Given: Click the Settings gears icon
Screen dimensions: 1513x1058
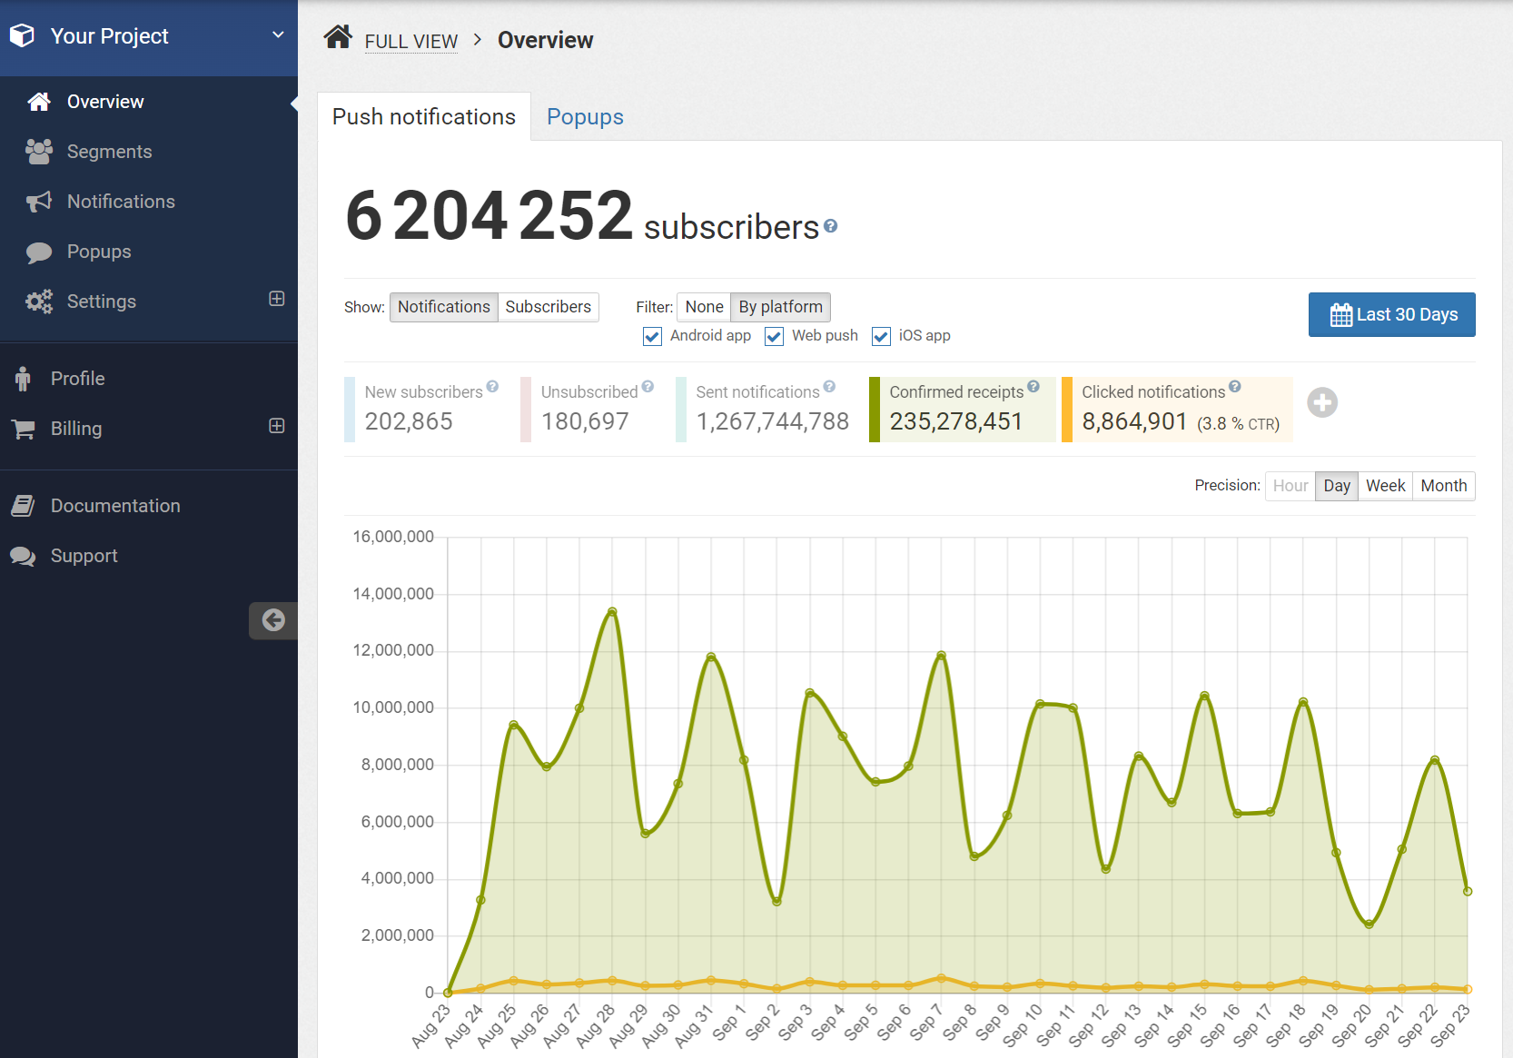Looking at the screenshot, I should 39,302.
